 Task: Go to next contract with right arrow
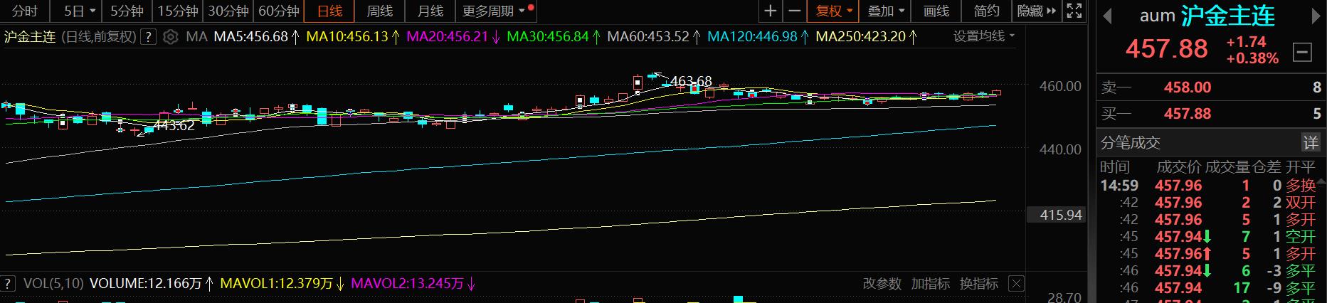(x=1316, y=16)
